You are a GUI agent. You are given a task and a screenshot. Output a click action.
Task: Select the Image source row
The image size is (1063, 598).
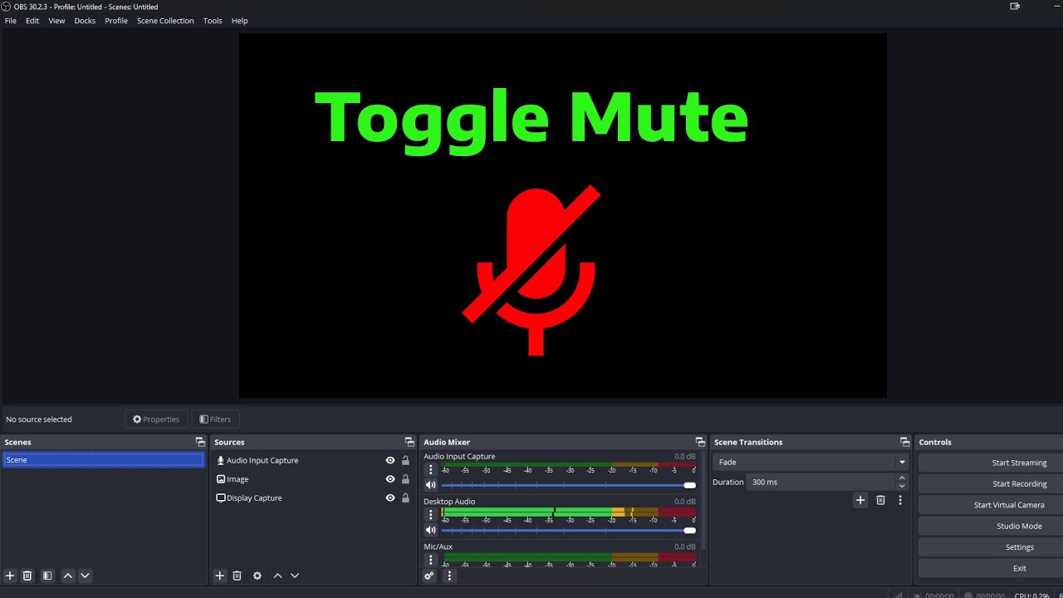click(312, 479)
